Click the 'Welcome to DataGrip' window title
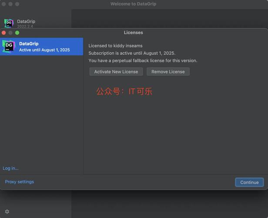This screenshot has width=268, height=218. coord(133,4)
